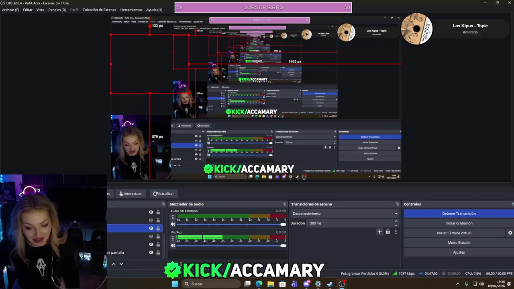Open the Colección de Escenas menu
Screen dimensions: 514x289
click(x=99, y=10)
